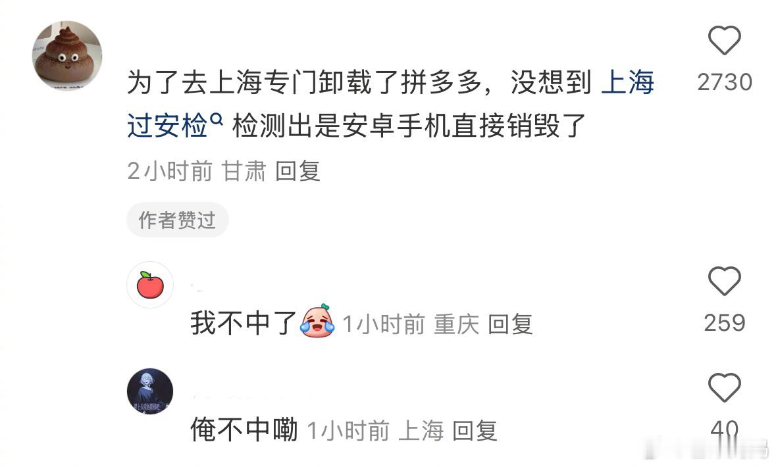Like the 俺不中嘞 reply
Viewport: 776px width, 467px height.
click(724, 387)
